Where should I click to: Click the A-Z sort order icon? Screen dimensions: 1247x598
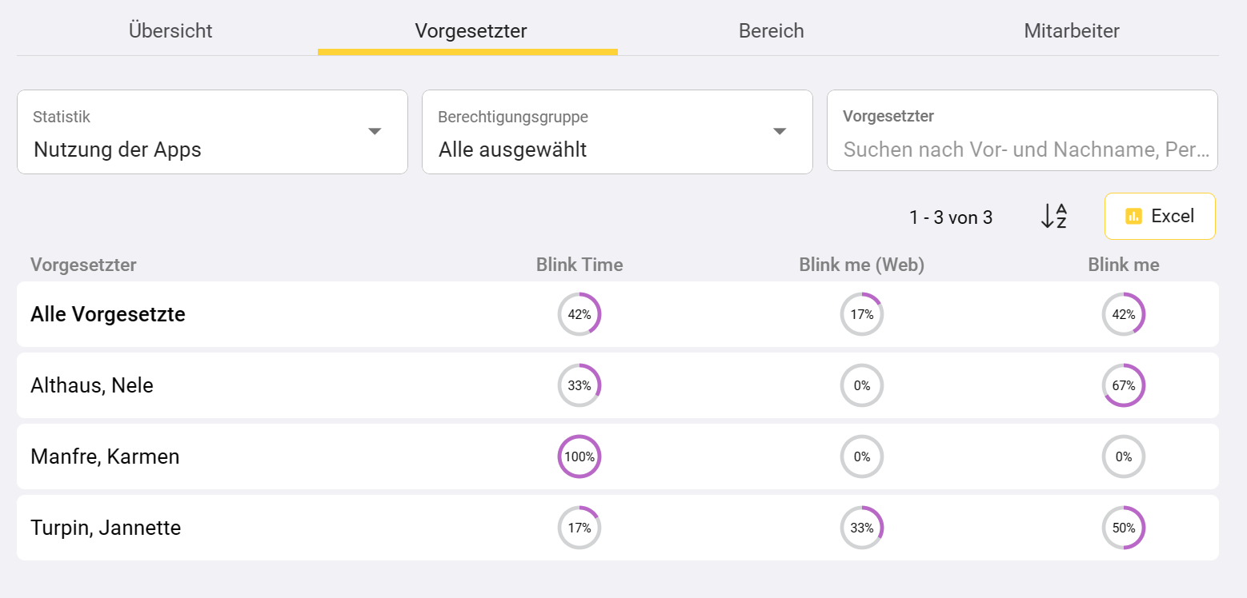[1053, 217]
